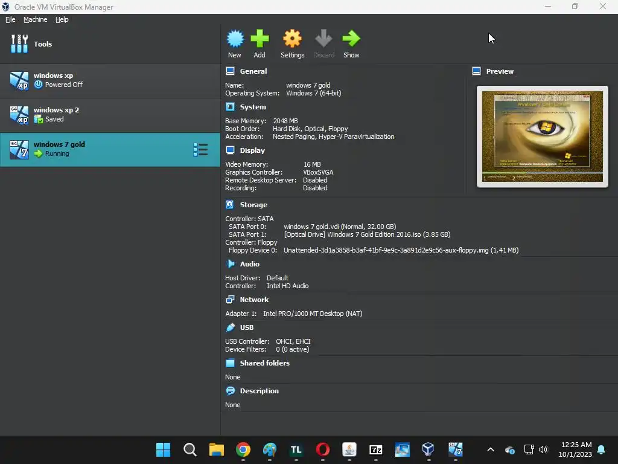Click the Intel PRO/1000 MT Desktop (NAT) adapter text
The width and height of the screenshot is (618, 464).
(313, 314)
